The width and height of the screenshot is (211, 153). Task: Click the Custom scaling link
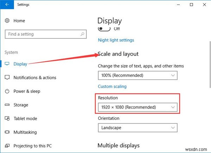(x=112, y=86)
